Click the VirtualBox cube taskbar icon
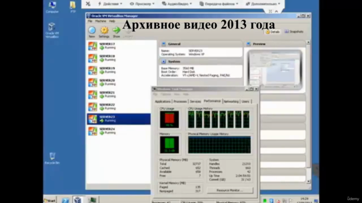This screenshot has height=203, width=362. tap(77, 200)
